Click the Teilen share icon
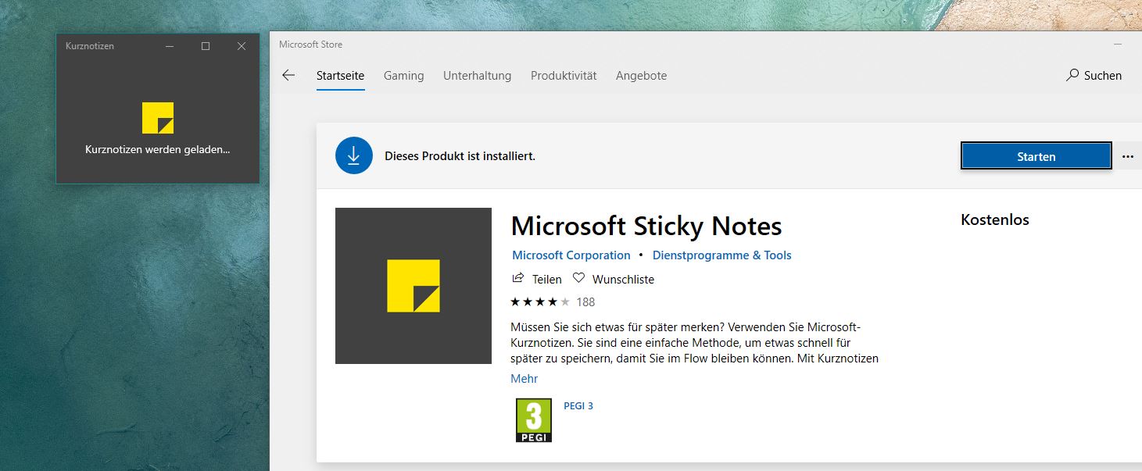The image size is (1142, 471). [x=517, y=278]
